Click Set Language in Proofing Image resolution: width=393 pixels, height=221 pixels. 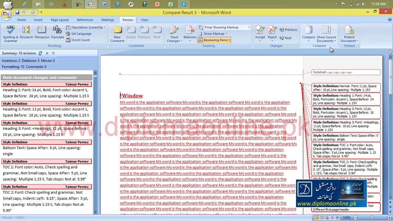click(79, 34)
